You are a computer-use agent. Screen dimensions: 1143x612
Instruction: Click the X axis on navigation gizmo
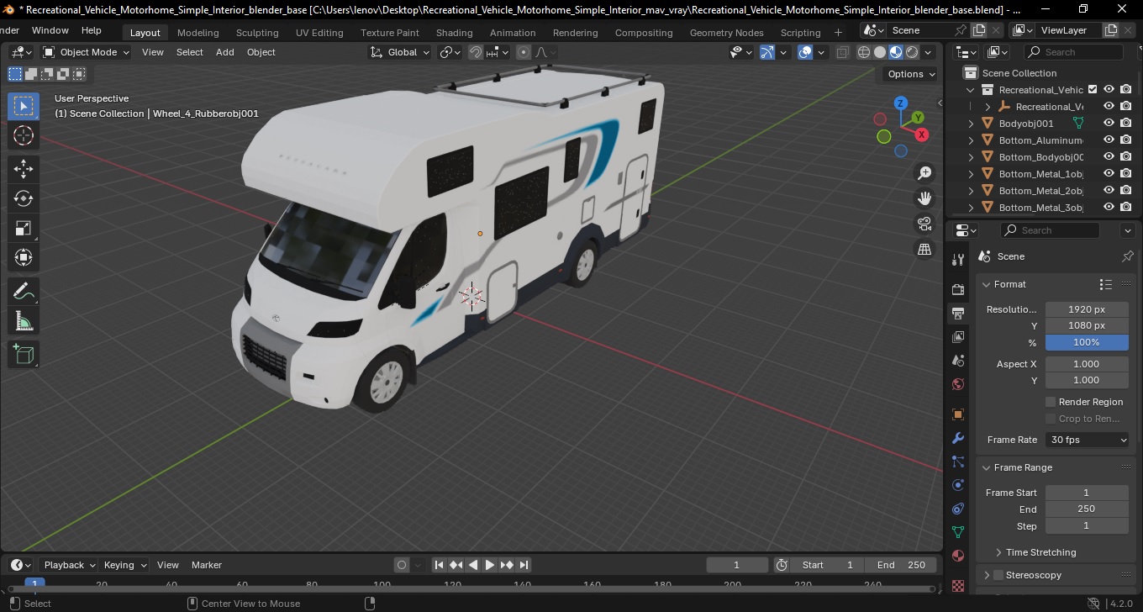(x=922, y=135)
